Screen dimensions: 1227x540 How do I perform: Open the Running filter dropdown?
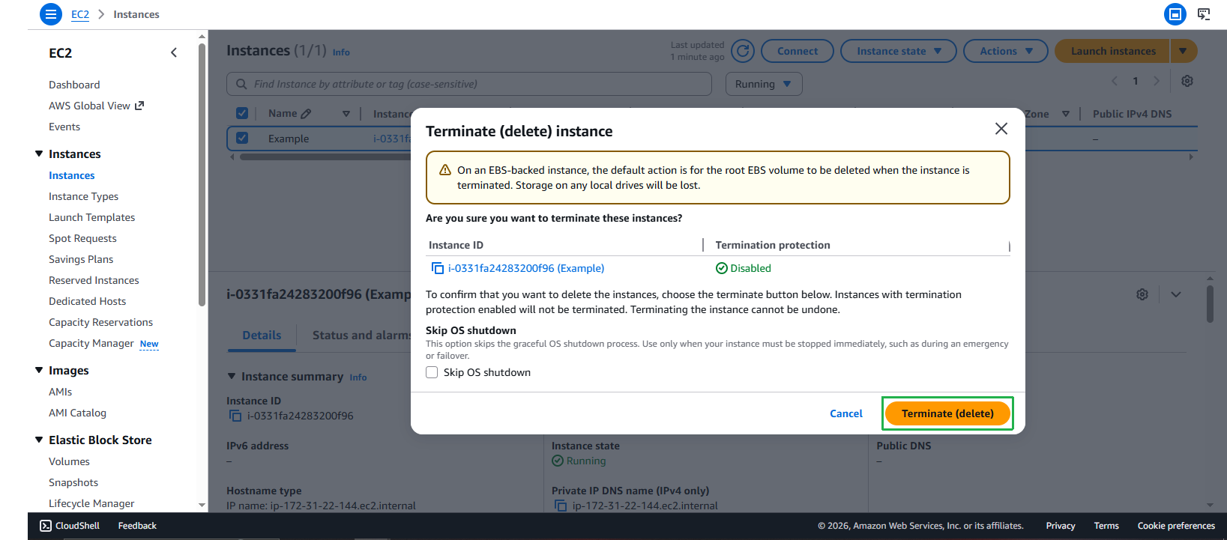point(764,84)
